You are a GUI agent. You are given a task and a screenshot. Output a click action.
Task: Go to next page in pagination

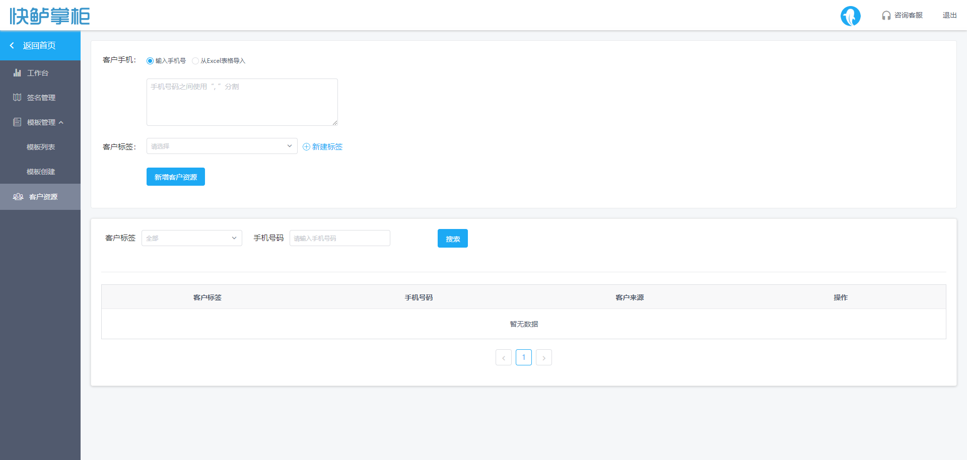[543, 357]
